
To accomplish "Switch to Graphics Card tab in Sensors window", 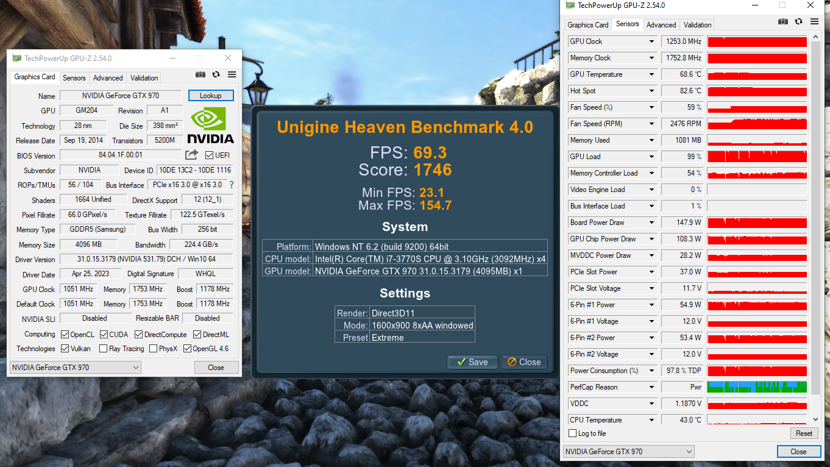I will point(588,25).
